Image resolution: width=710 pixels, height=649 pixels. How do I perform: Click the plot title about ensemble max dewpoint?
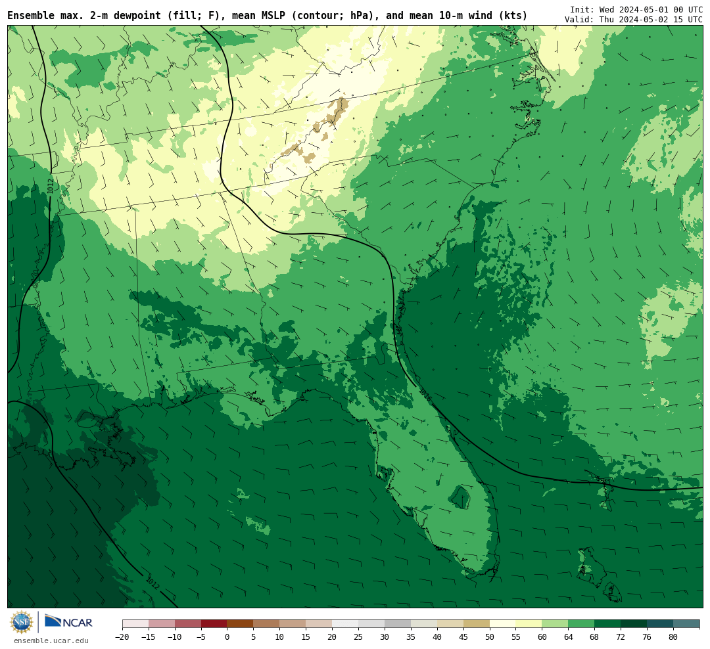click(x=267, y=16)
